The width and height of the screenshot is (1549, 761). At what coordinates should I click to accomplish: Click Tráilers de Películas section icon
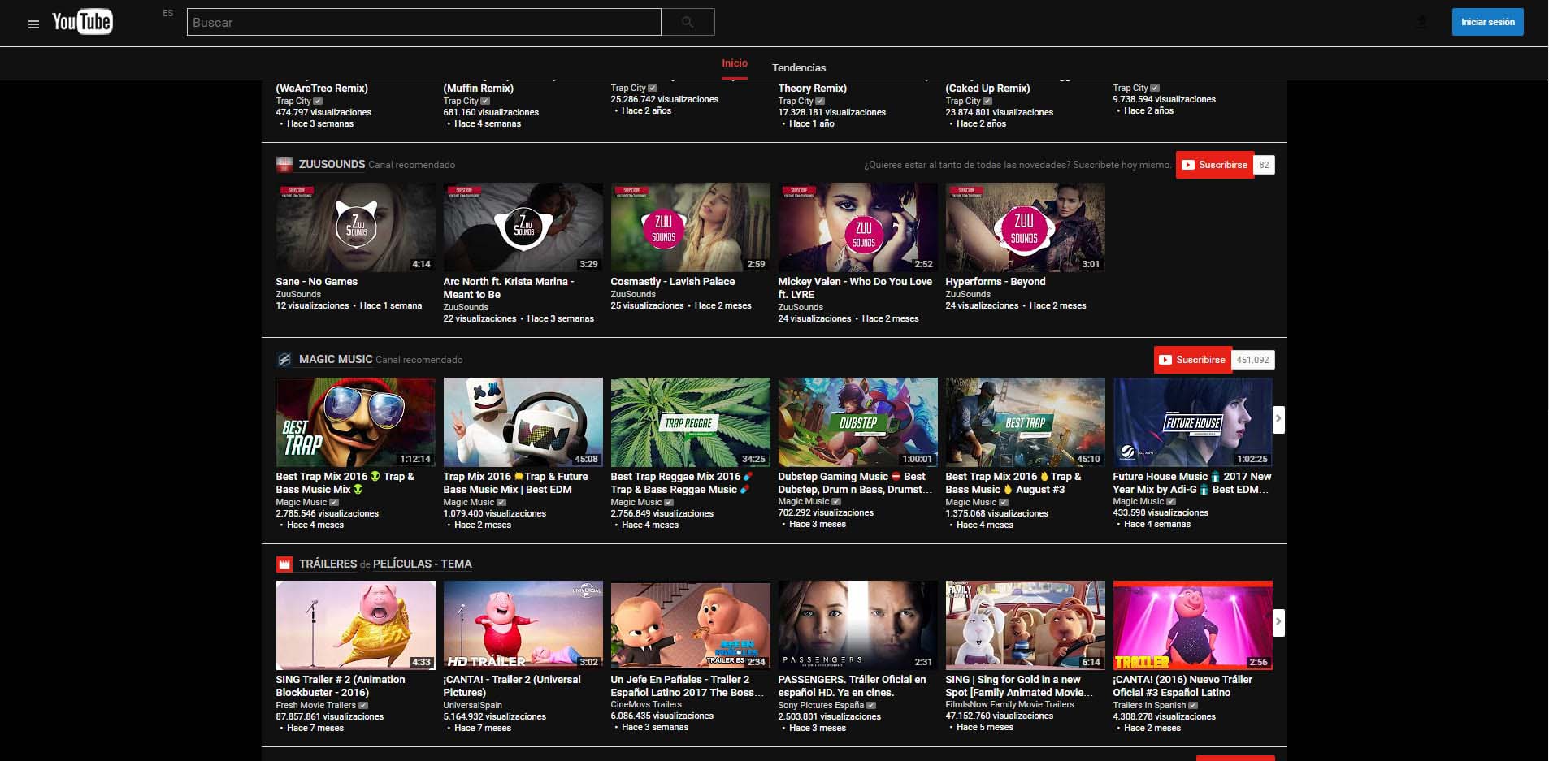point(284,564)
